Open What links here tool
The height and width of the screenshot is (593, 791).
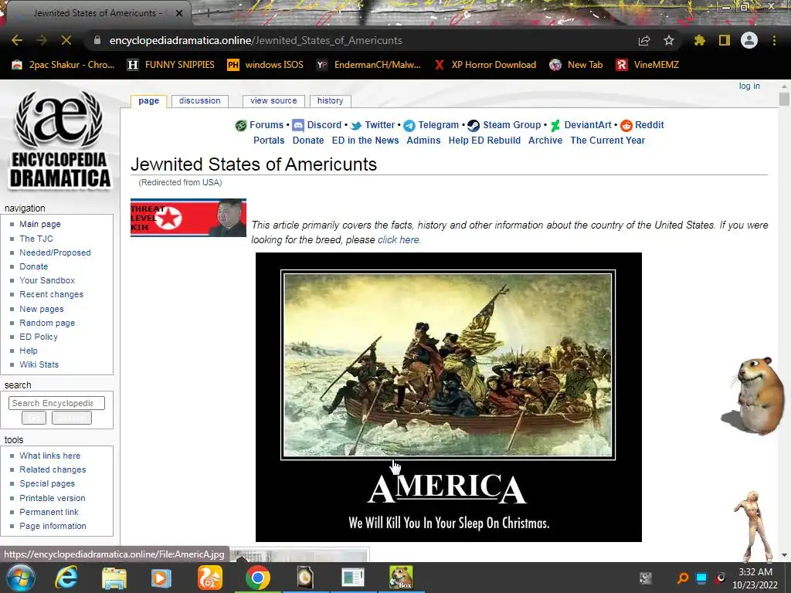(x=50, y=456)
